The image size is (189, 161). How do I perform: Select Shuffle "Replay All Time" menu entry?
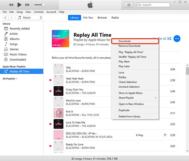pos(135,57)
